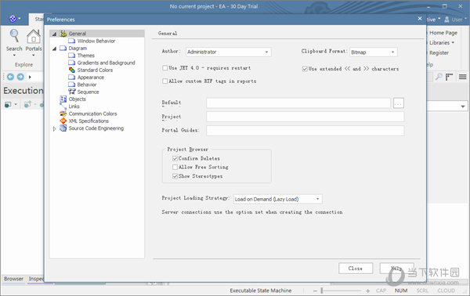Uncheck Use extended << and >> characters

[305, 69]
